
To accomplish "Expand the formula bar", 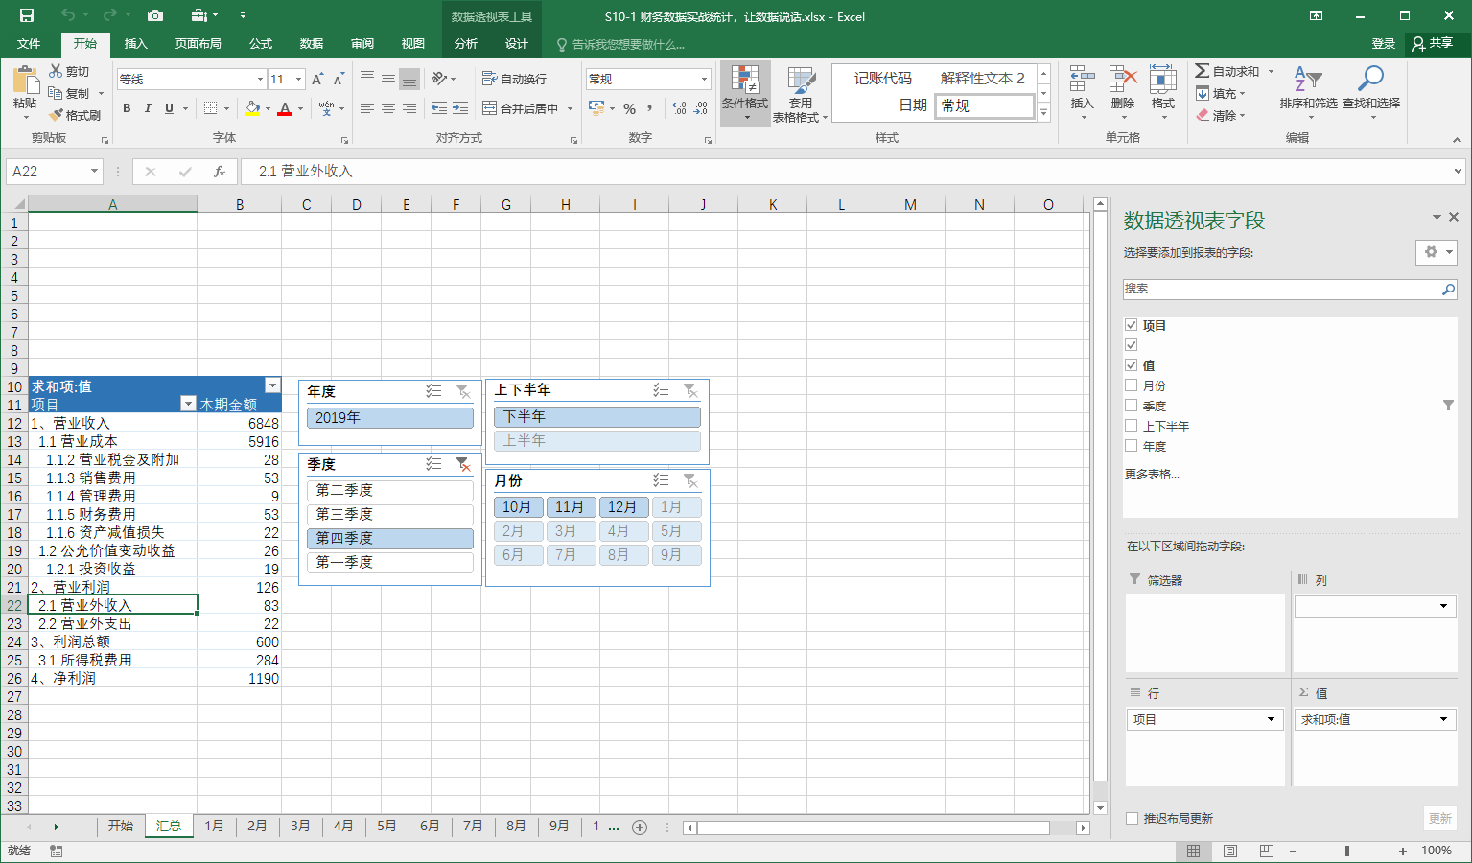I will 1458,172.
